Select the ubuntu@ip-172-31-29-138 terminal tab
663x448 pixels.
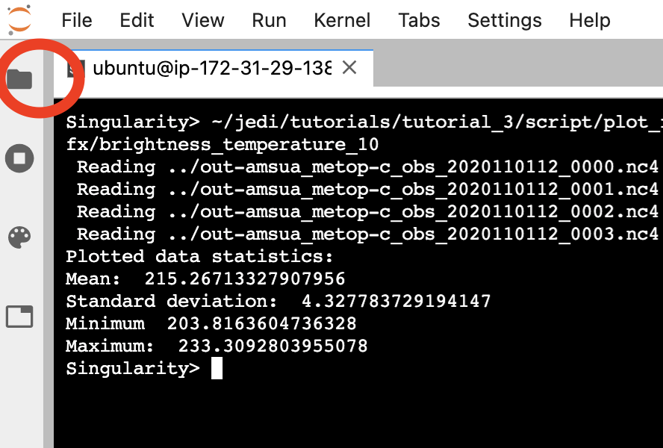coord(212,68)
